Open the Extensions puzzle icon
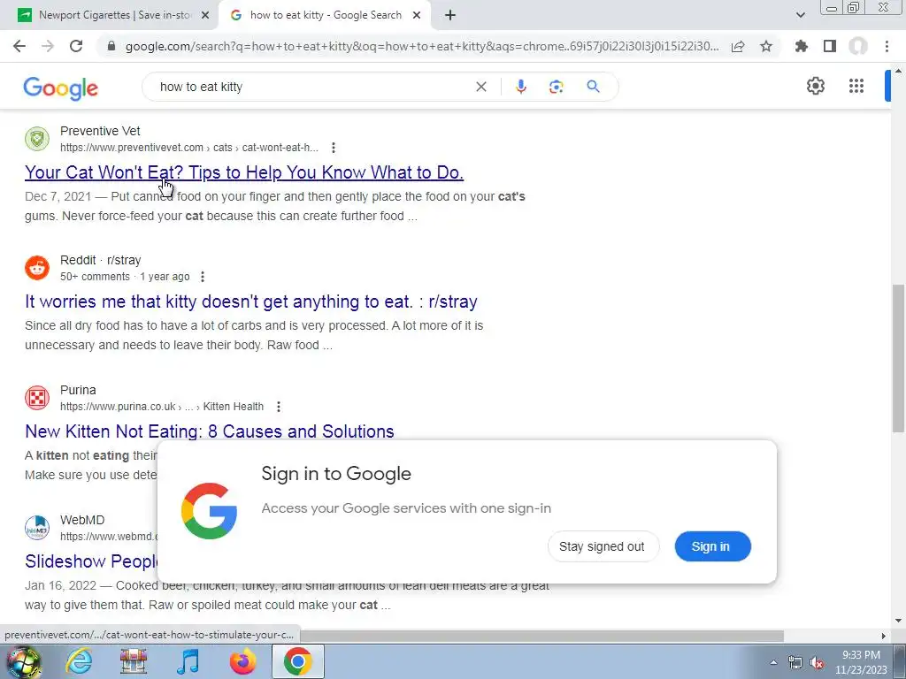Image resolution: width=906 pixels, height=679 pixels. coord(802,46)
